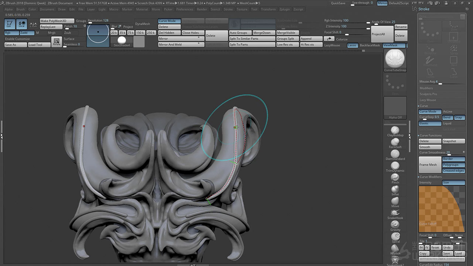The height and width of the screenshot is (266, 473).
Task: Open the Preferences menu
Action: (x=184, y=9)
